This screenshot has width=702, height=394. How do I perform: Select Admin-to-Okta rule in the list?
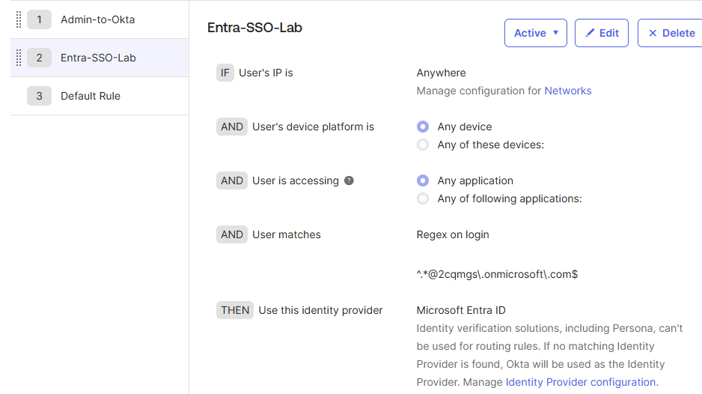click(x=100, y=19)
